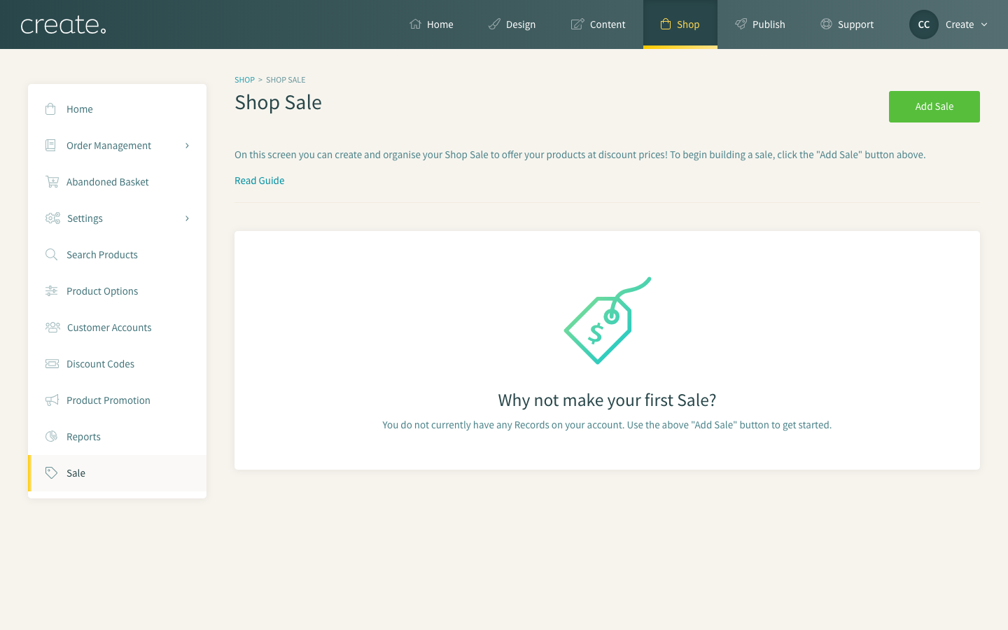Viewport: 1008px width, 630px height.
Task: Click the Abandoned Basket cart icon
Action: point(52,181)
